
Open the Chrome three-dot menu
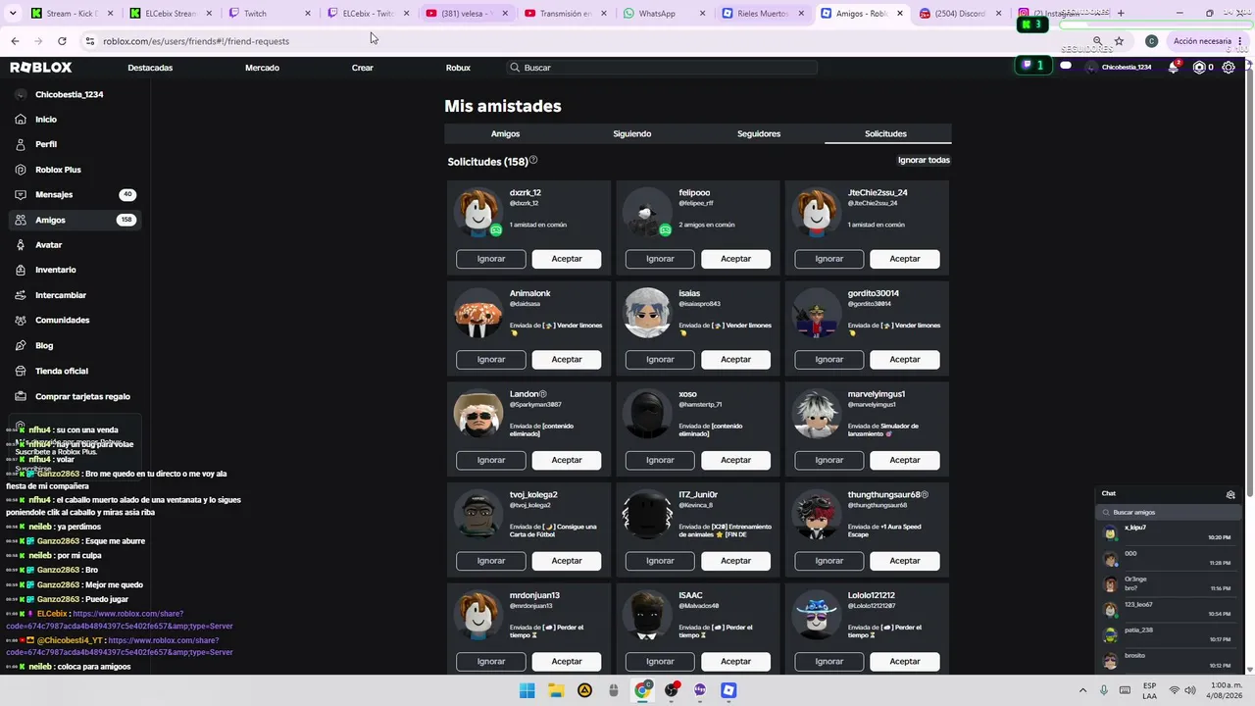tap(1240, 41)
